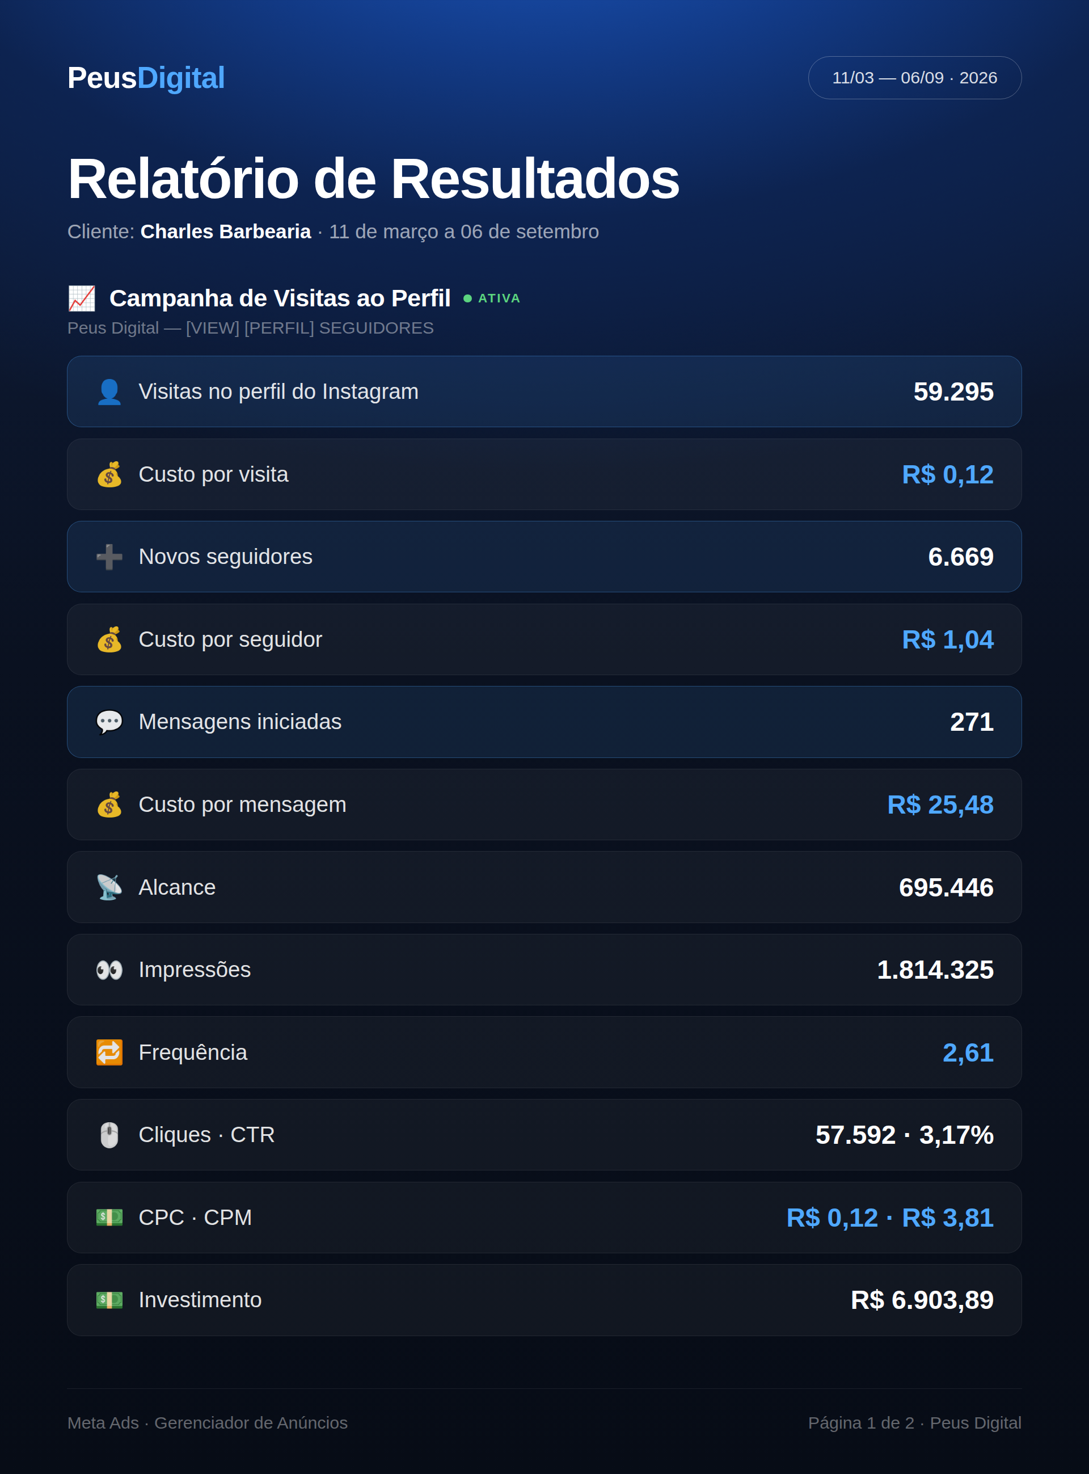Image resolution: width=1089 pixels, height=1474 pixels.
Task: Click the Mensagens iniciadas value 271
Action: point(972,722)
